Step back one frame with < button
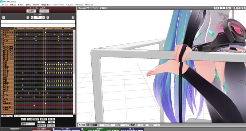Screen dimensions: 246x131 [x=32, y=18]
